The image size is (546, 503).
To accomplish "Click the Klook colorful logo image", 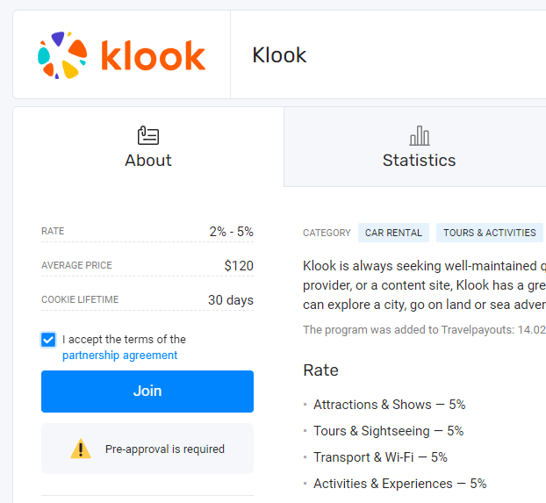I will click(x=121, y=55).
